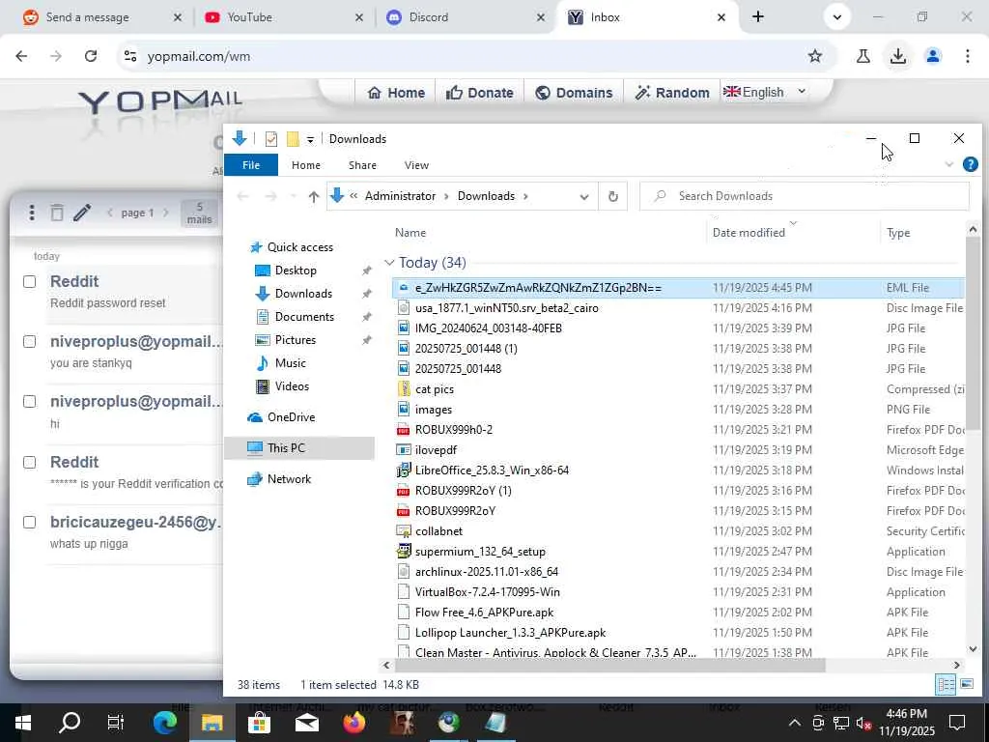The image size is (989, 742).
Task: Refresh the Downloads folder listing
Action: point(612,196)
